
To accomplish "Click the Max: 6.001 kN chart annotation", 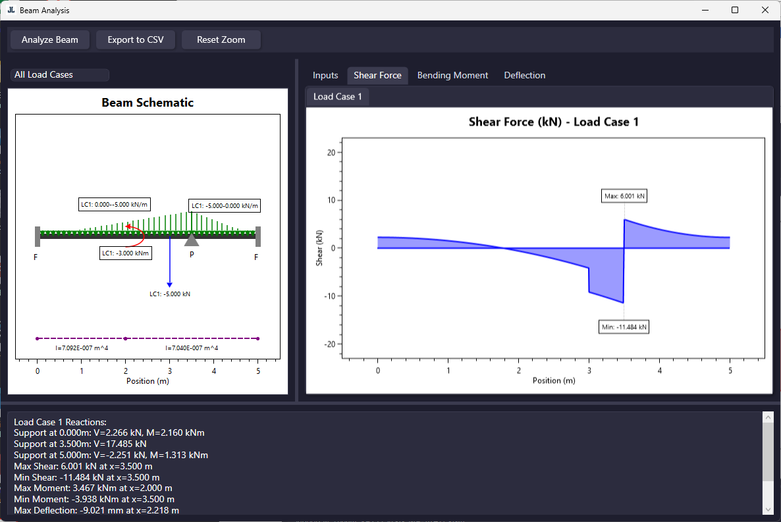I will (x=624, y=196).
